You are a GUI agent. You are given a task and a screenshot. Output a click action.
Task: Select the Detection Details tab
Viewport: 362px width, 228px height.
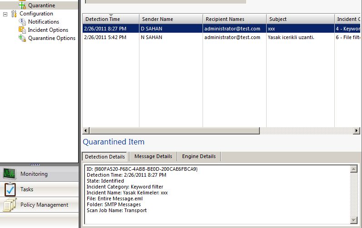tap(105, 157)
